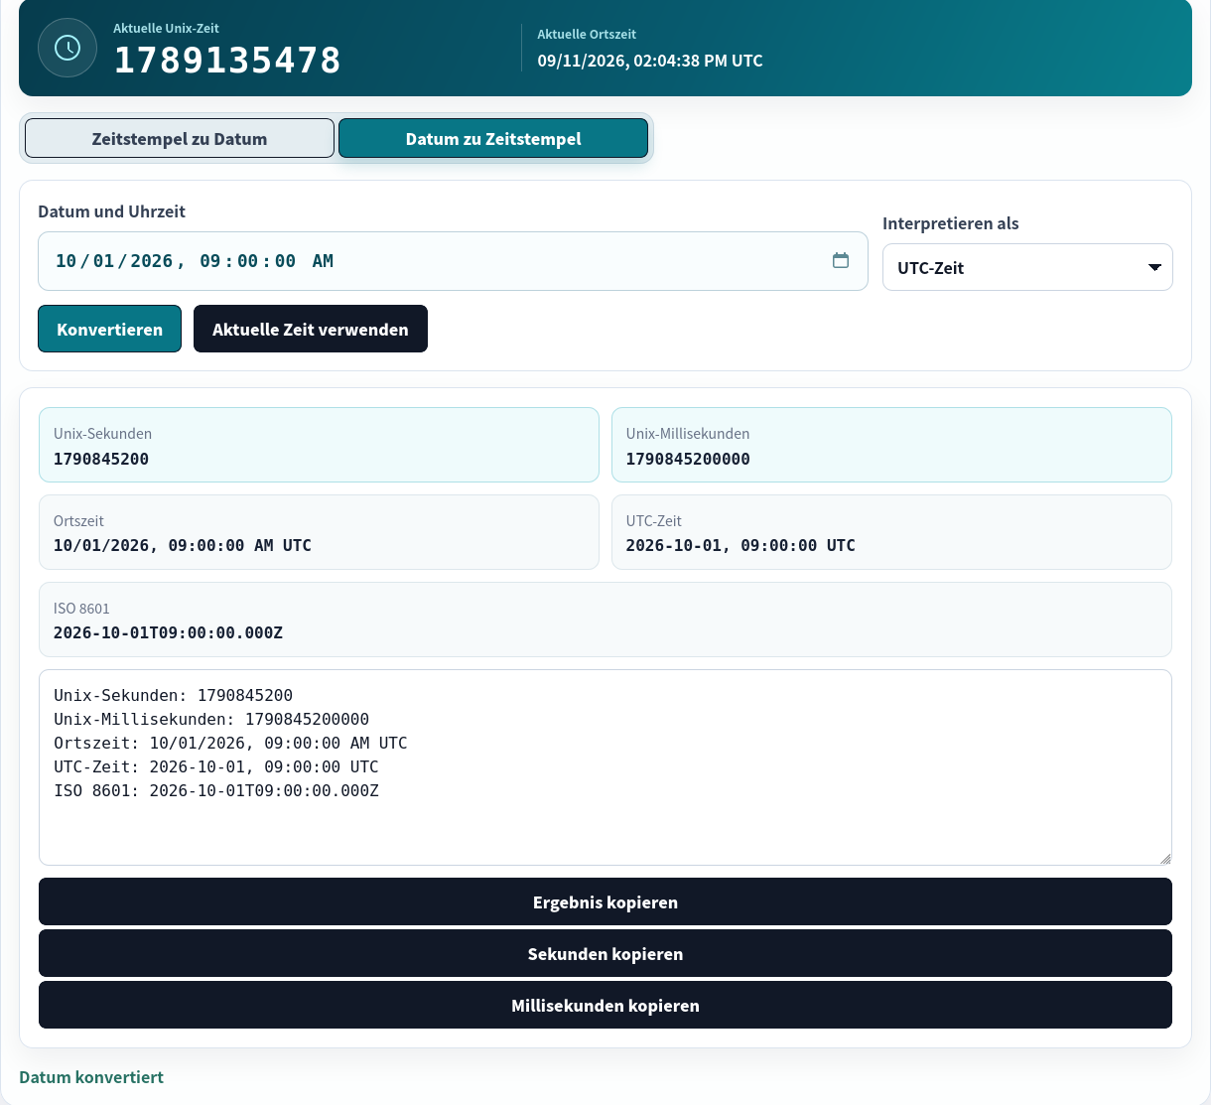Open the Interpretieren als dropdown
The height and width of the screenshot is (1105, 1211).
(x=1027, y=267)
